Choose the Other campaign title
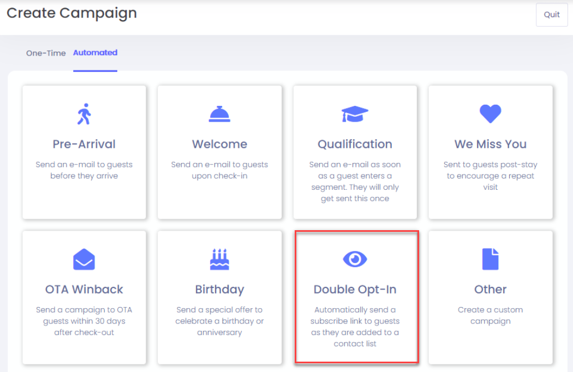573x372 pixels. pos(491,290)
